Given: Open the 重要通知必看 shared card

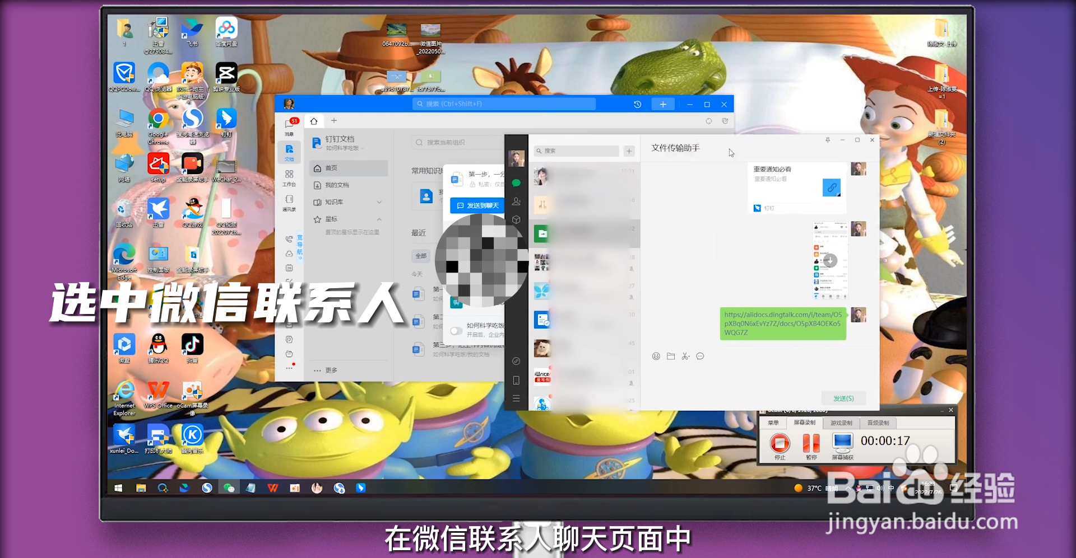Looking at the screenshot, I should click(796, 188).
